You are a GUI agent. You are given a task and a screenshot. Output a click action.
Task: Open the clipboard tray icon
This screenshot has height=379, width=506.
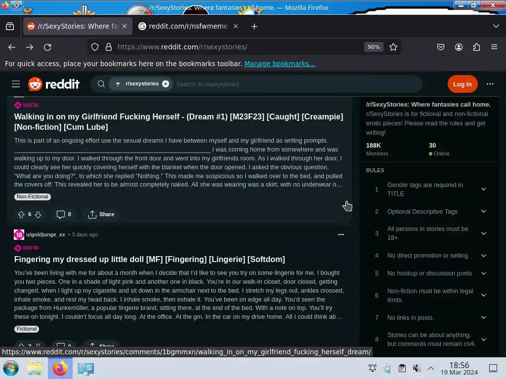coord(402,368)
